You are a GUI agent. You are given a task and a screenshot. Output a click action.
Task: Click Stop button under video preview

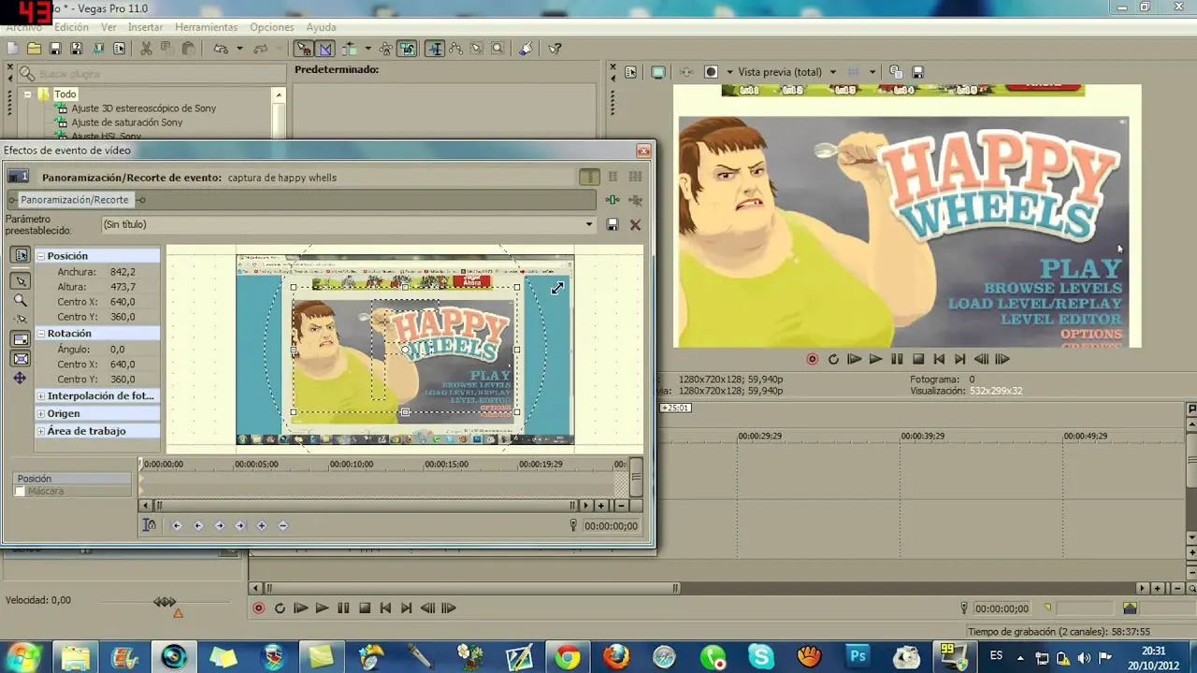click(918, 359)
